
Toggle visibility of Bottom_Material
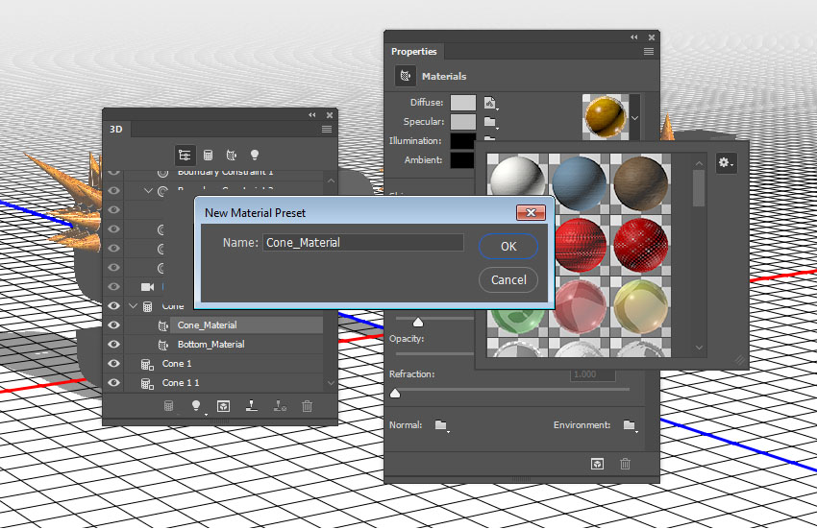[x=113, y=344]
